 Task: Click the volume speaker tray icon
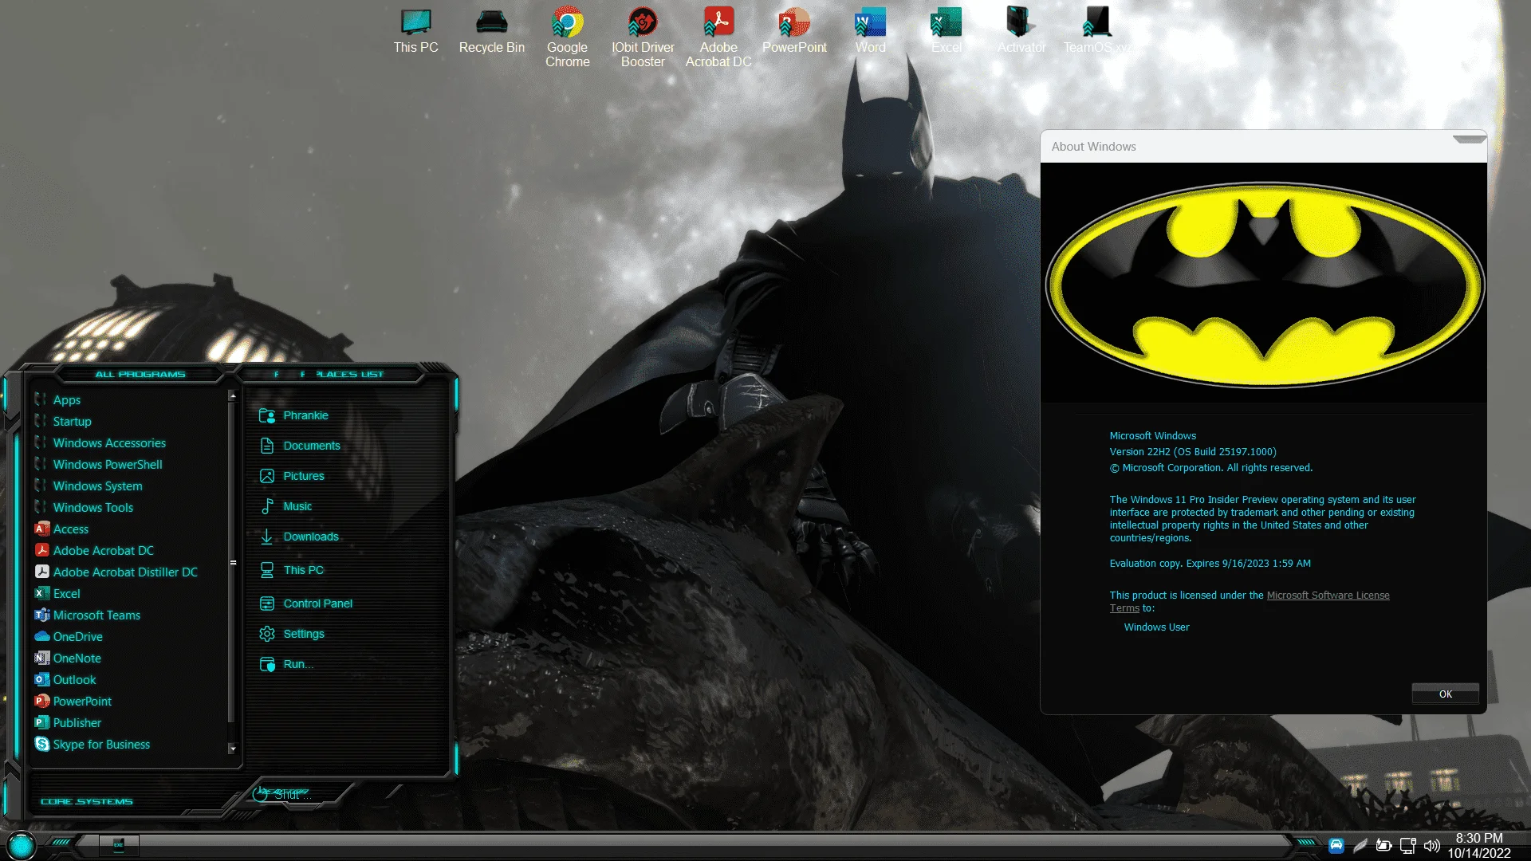[1432, 845]
